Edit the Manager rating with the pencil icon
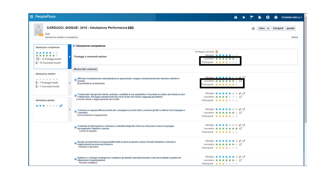Screen dimensions: 326x183 [x=240, y=77]
